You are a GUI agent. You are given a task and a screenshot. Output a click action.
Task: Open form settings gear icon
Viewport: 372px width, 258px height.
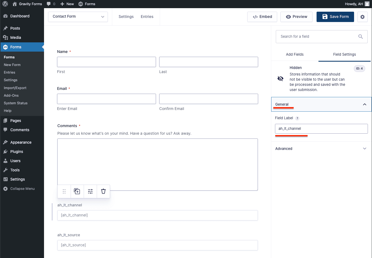coord(362,17)
